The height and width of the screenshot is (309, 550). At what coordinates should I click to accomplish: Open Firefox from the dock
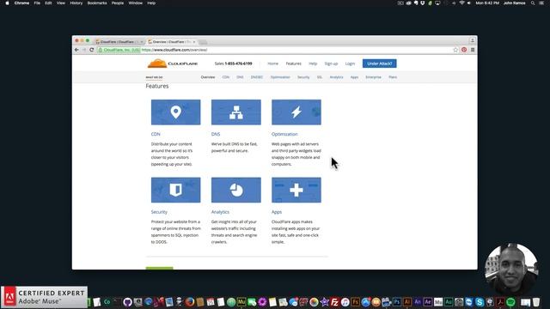pyautogui.click(x=189, y=301)
